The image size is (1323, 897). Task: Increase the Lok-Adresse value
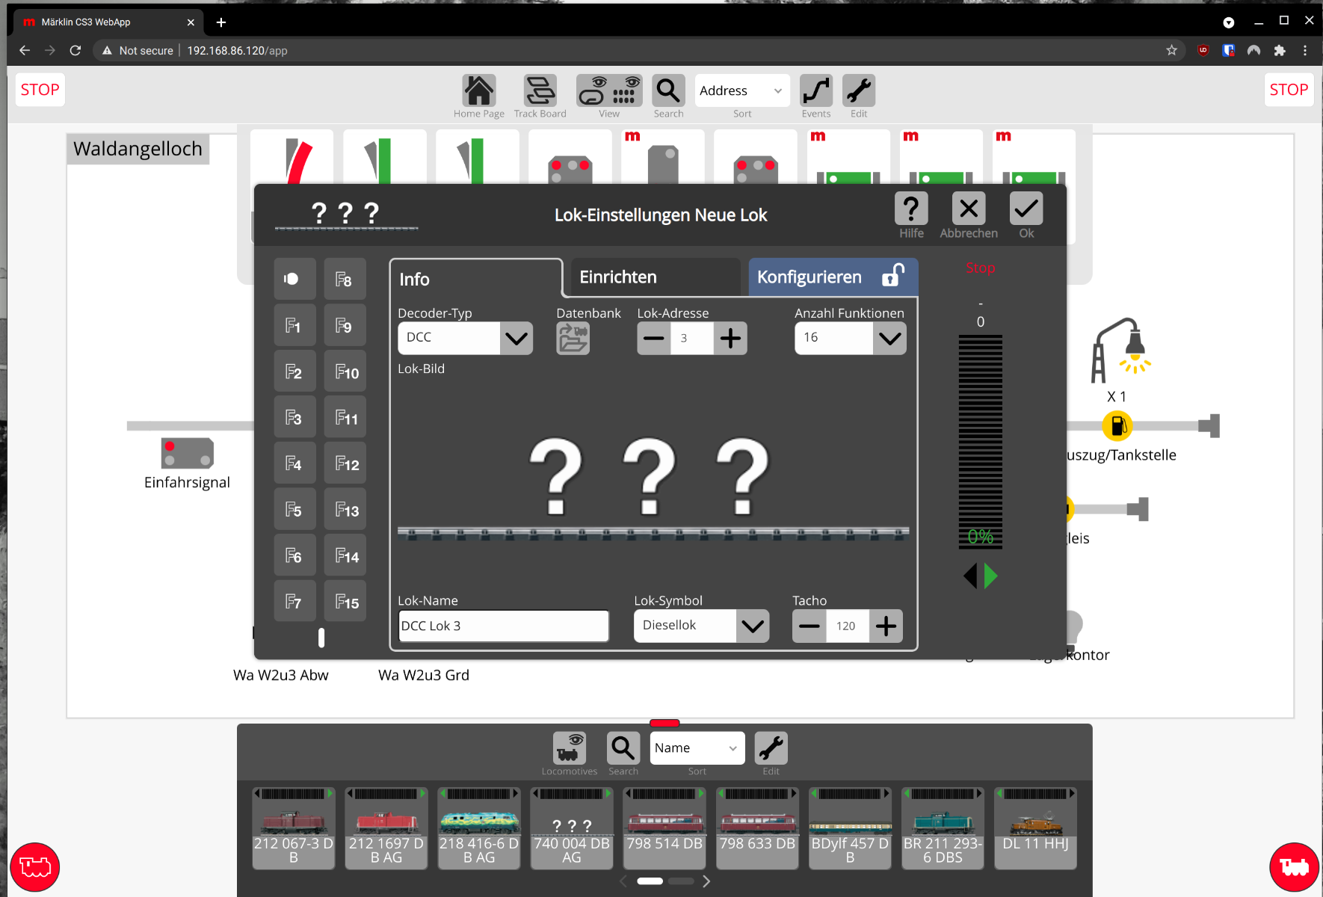pos(730,339)
